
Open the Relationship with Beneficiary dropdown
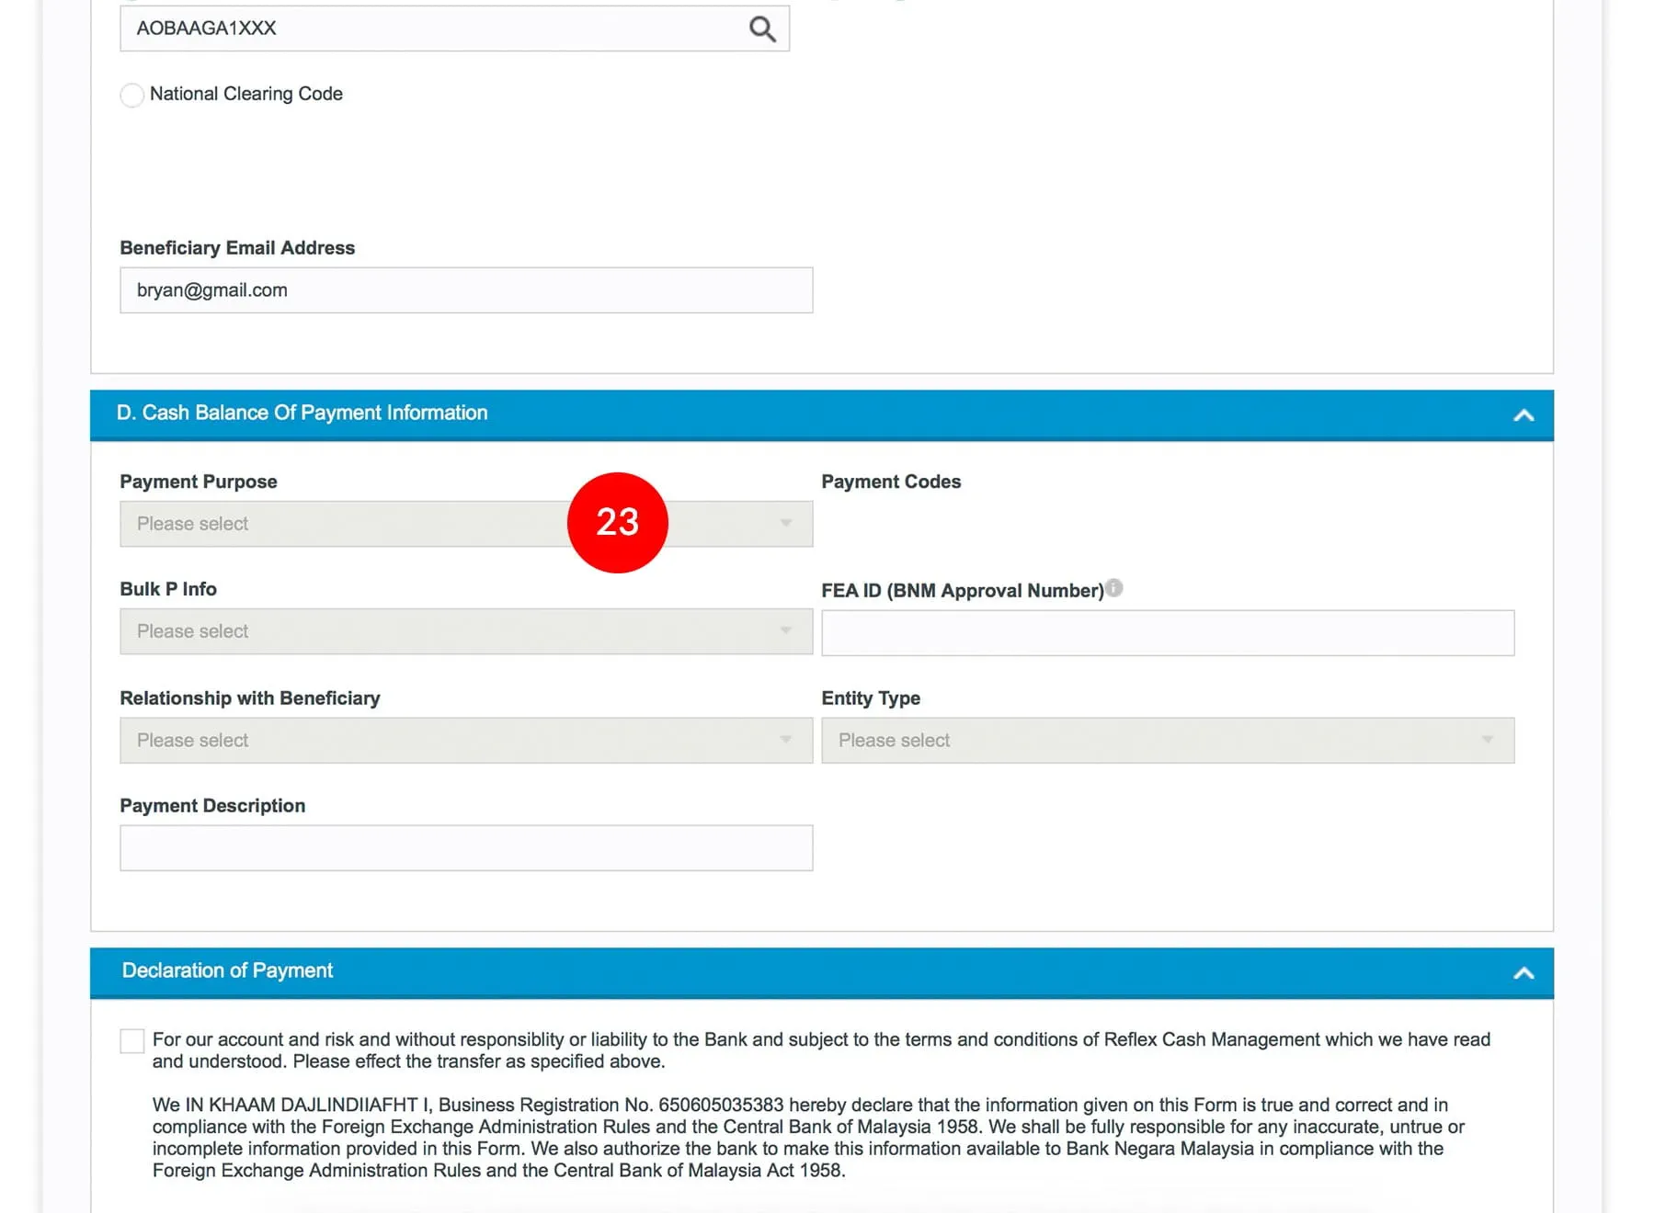click(x=465, y=741)
